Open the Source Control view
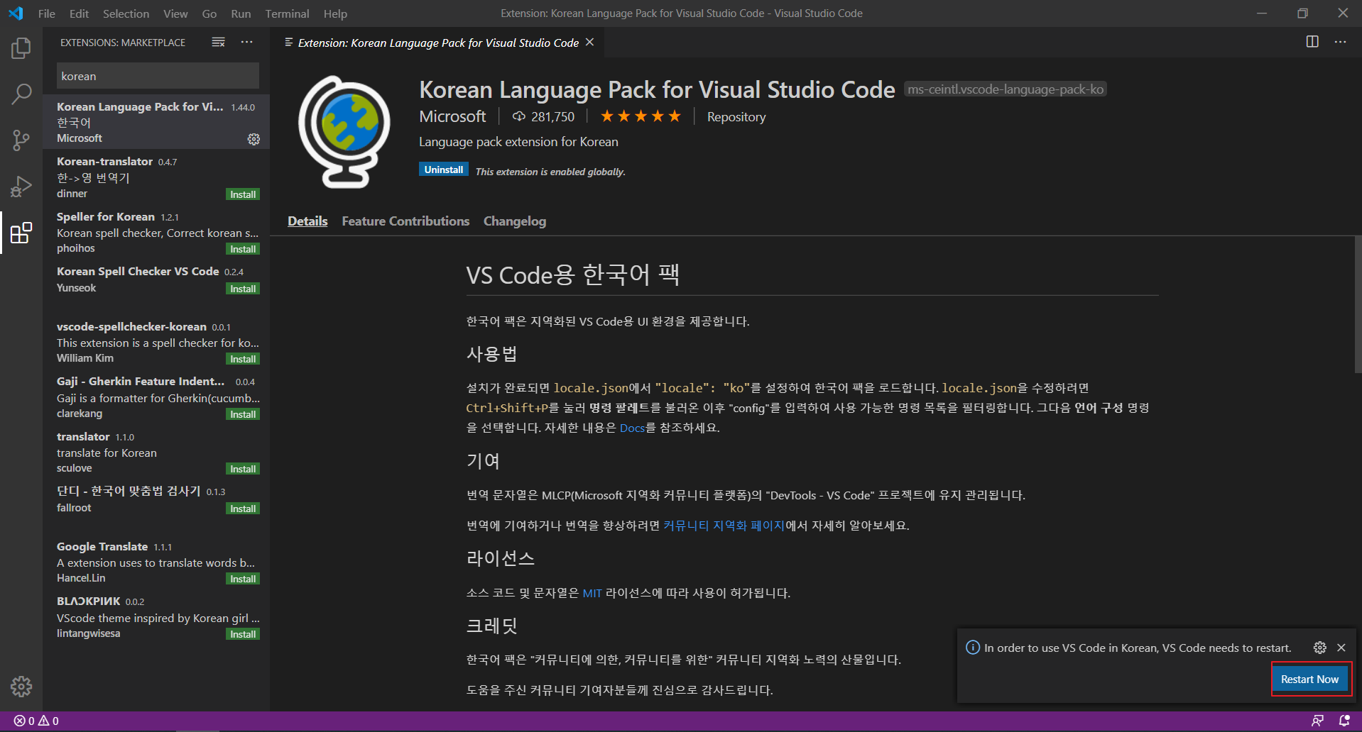The width and height of the screenshot is (1362, 732). click(21, 140)
